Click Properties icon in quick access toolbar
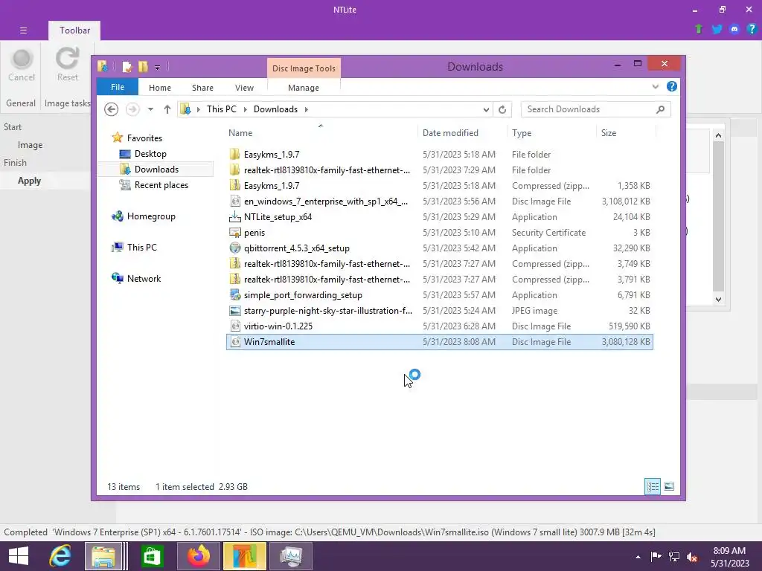This screenshot has height=571, width=762. (x=127, y=66)
